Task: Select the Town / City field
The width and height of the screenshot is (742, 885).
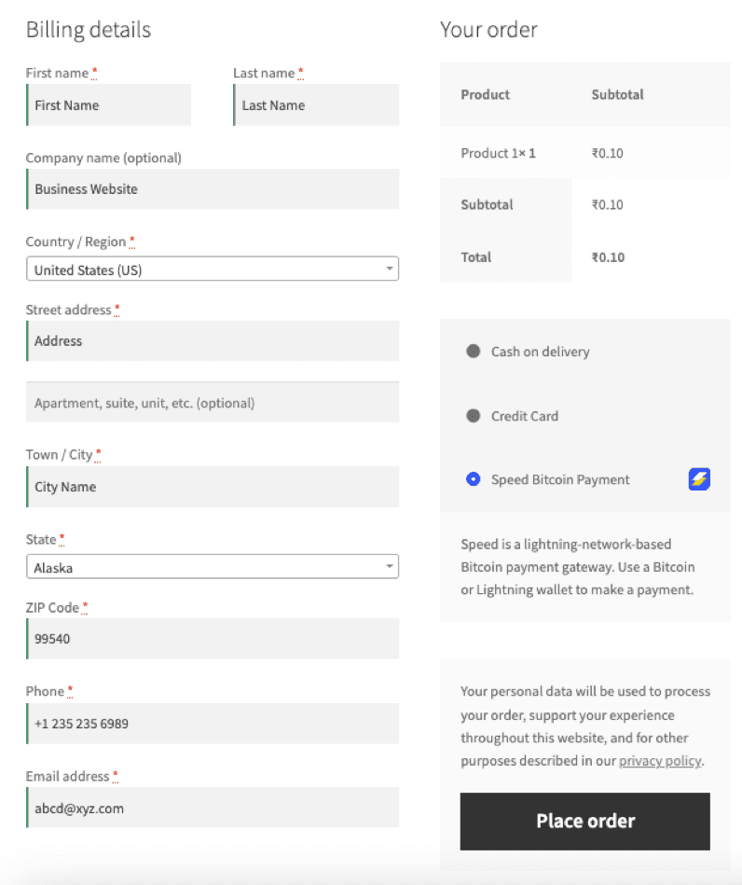Action: [x=213, y=487]
